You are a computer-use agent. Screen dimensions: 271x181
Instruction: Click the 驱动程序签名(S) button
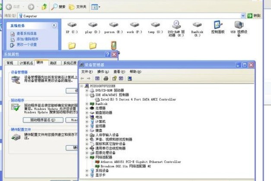[x=43, y=120]
